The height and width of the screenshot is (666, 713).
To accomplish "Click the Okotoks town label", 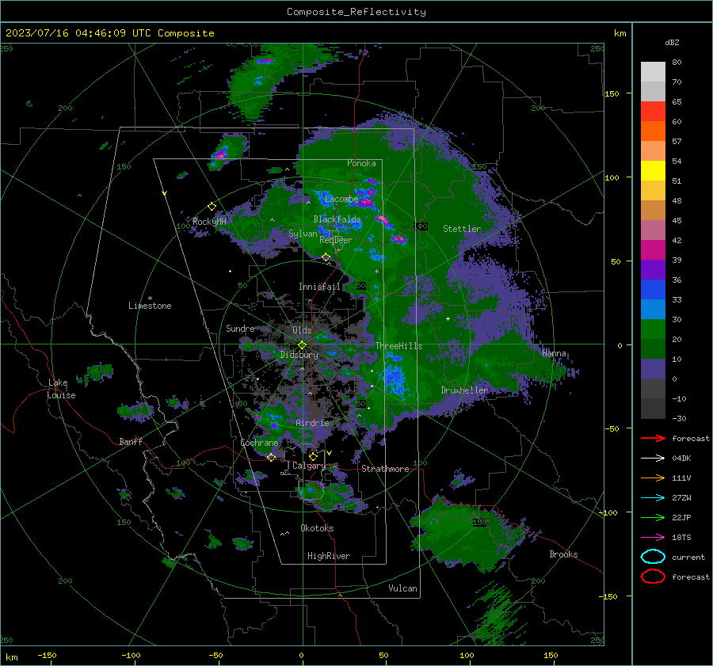I will 317,528.
